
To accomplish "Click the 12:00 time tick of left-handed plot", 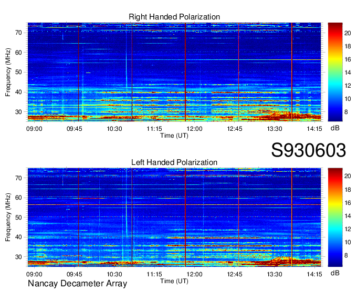I will click(194, 274).
